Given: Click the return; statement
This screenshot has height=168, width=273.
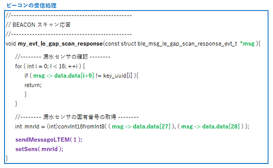Looking at the screenshot, I should coord(33,85).
